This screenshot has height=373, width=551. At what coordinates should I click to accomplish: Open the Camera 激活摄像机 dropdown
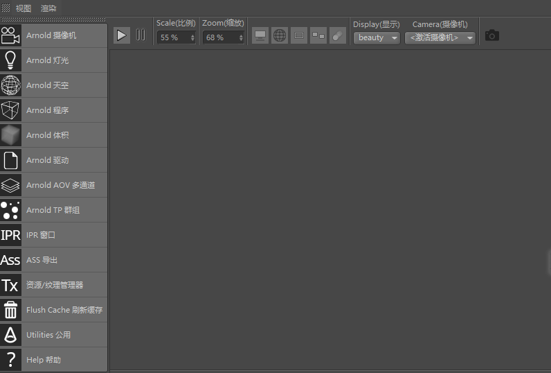[x=440, y=37]
